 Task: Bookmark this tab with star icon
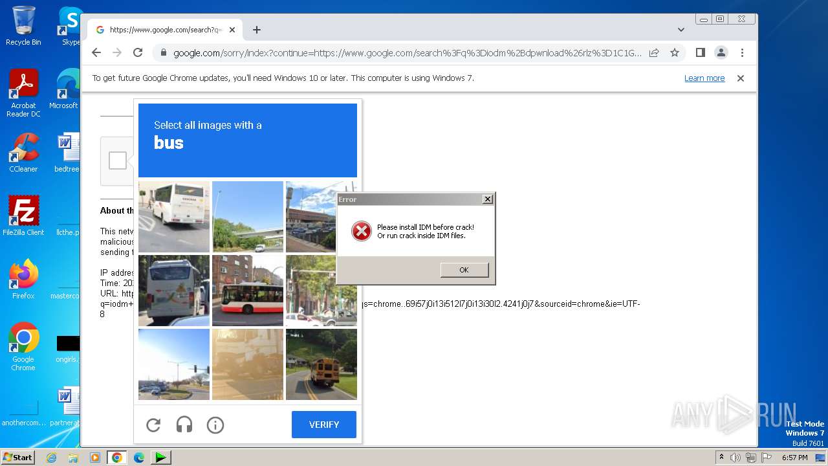click(675, 52)
